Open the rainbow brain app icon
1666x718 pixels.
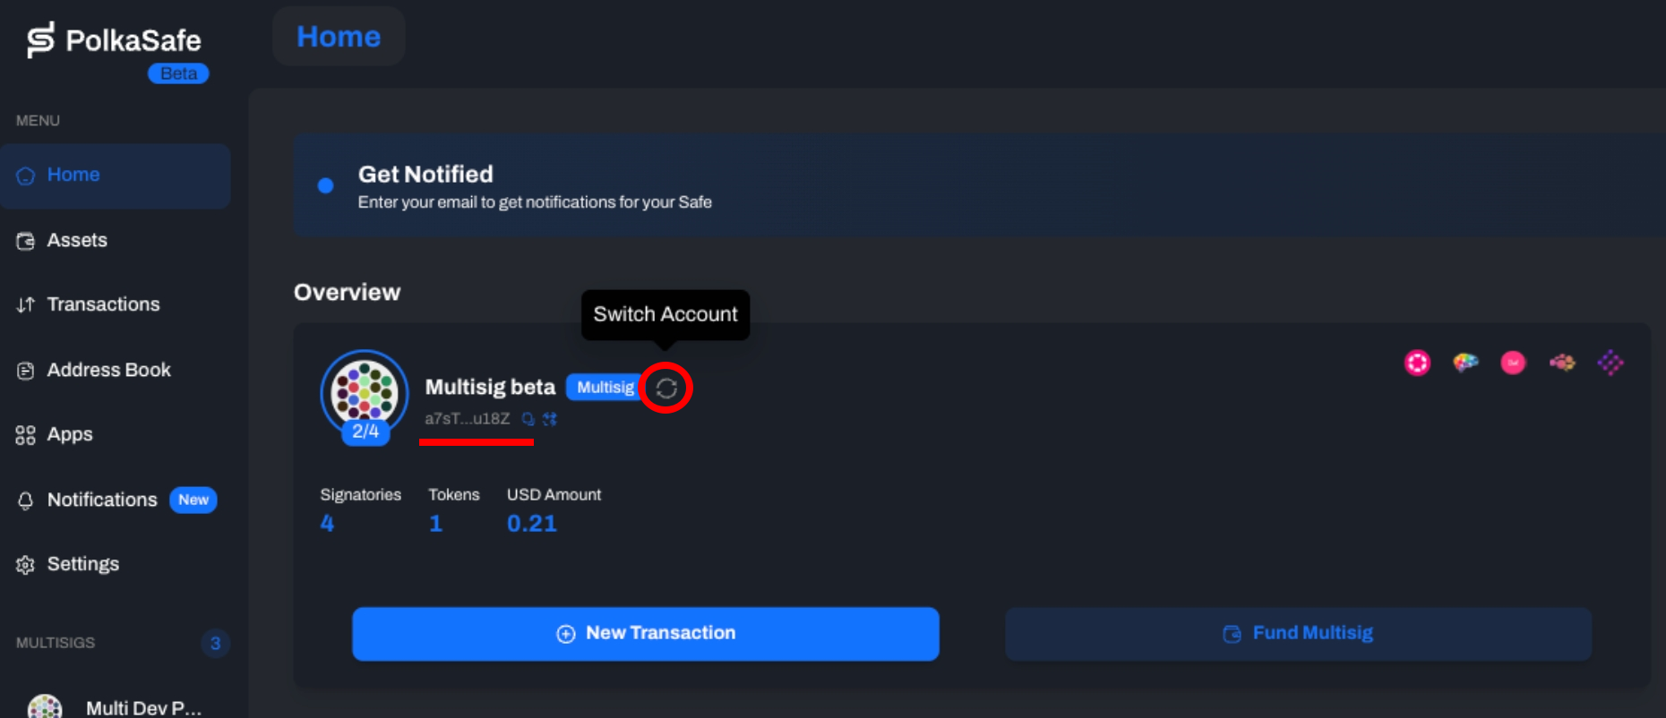pyautogui.click(x=1465, y=363)
